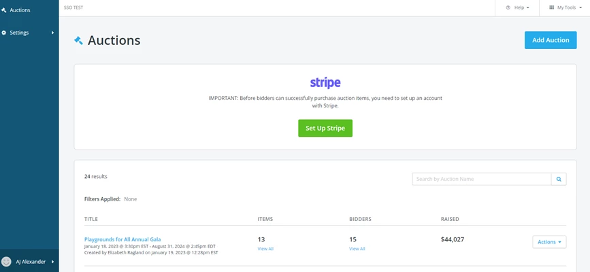
Task: Open the Actions dropdown for Playgrounds gala
Action: click(549, 242)
